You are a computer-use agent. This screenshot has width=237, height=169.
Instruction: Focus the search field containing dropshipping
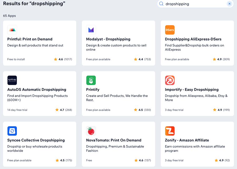195,4
